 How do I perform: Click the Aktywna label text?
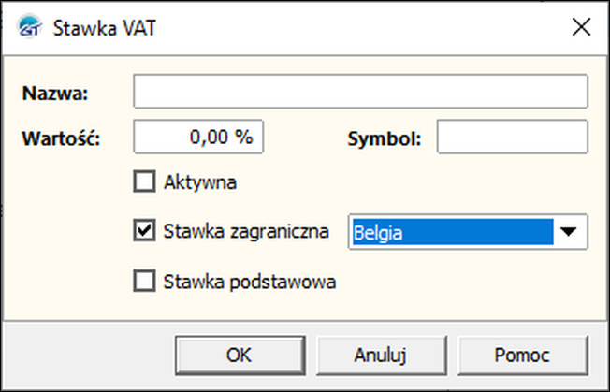[x=200, y=182]
